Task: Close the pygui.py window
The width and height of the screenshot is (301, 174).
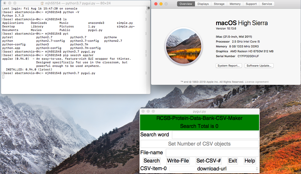Action: point(143,111)
